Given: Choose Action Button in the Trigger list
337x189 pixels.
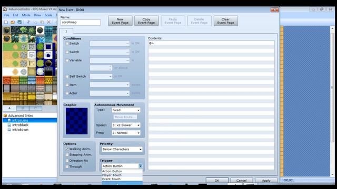Looking at the screenshot, I should (122, 171).
